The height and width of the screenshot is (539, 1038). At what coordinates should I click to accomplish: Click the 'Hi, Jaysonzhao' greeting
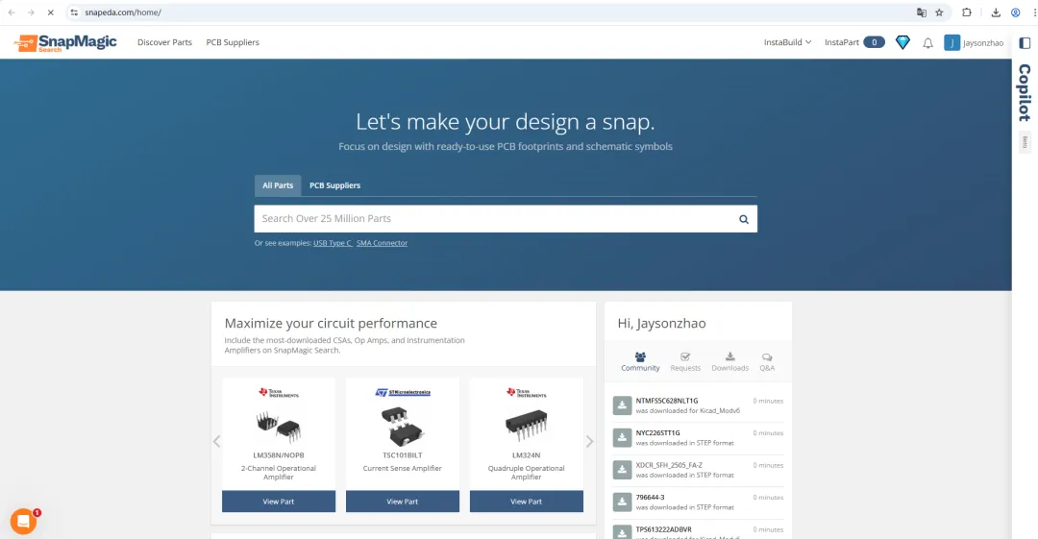click(x=662, y=323)
